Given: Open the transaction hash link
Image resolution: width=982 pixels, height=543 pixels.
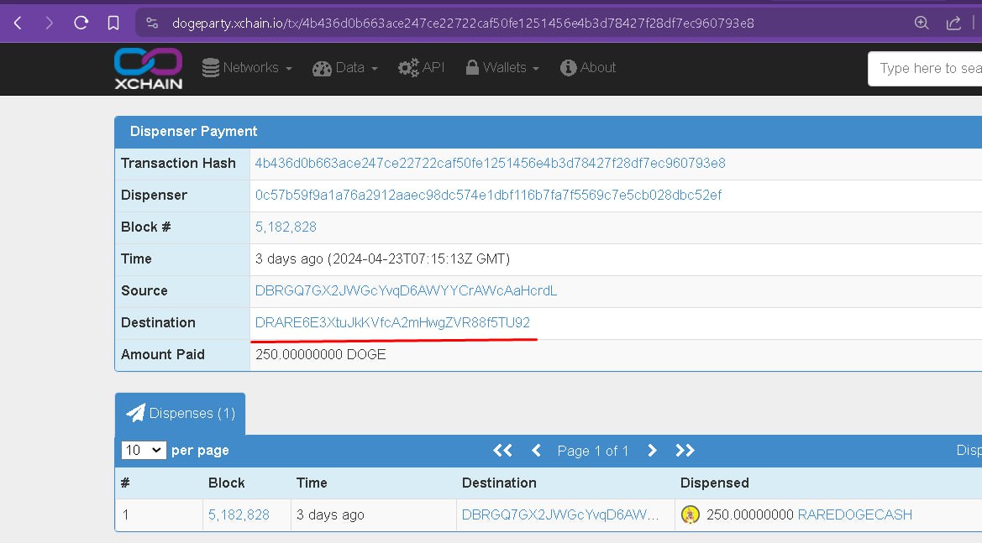Looking at the screenshot, I should pos(490,164).
